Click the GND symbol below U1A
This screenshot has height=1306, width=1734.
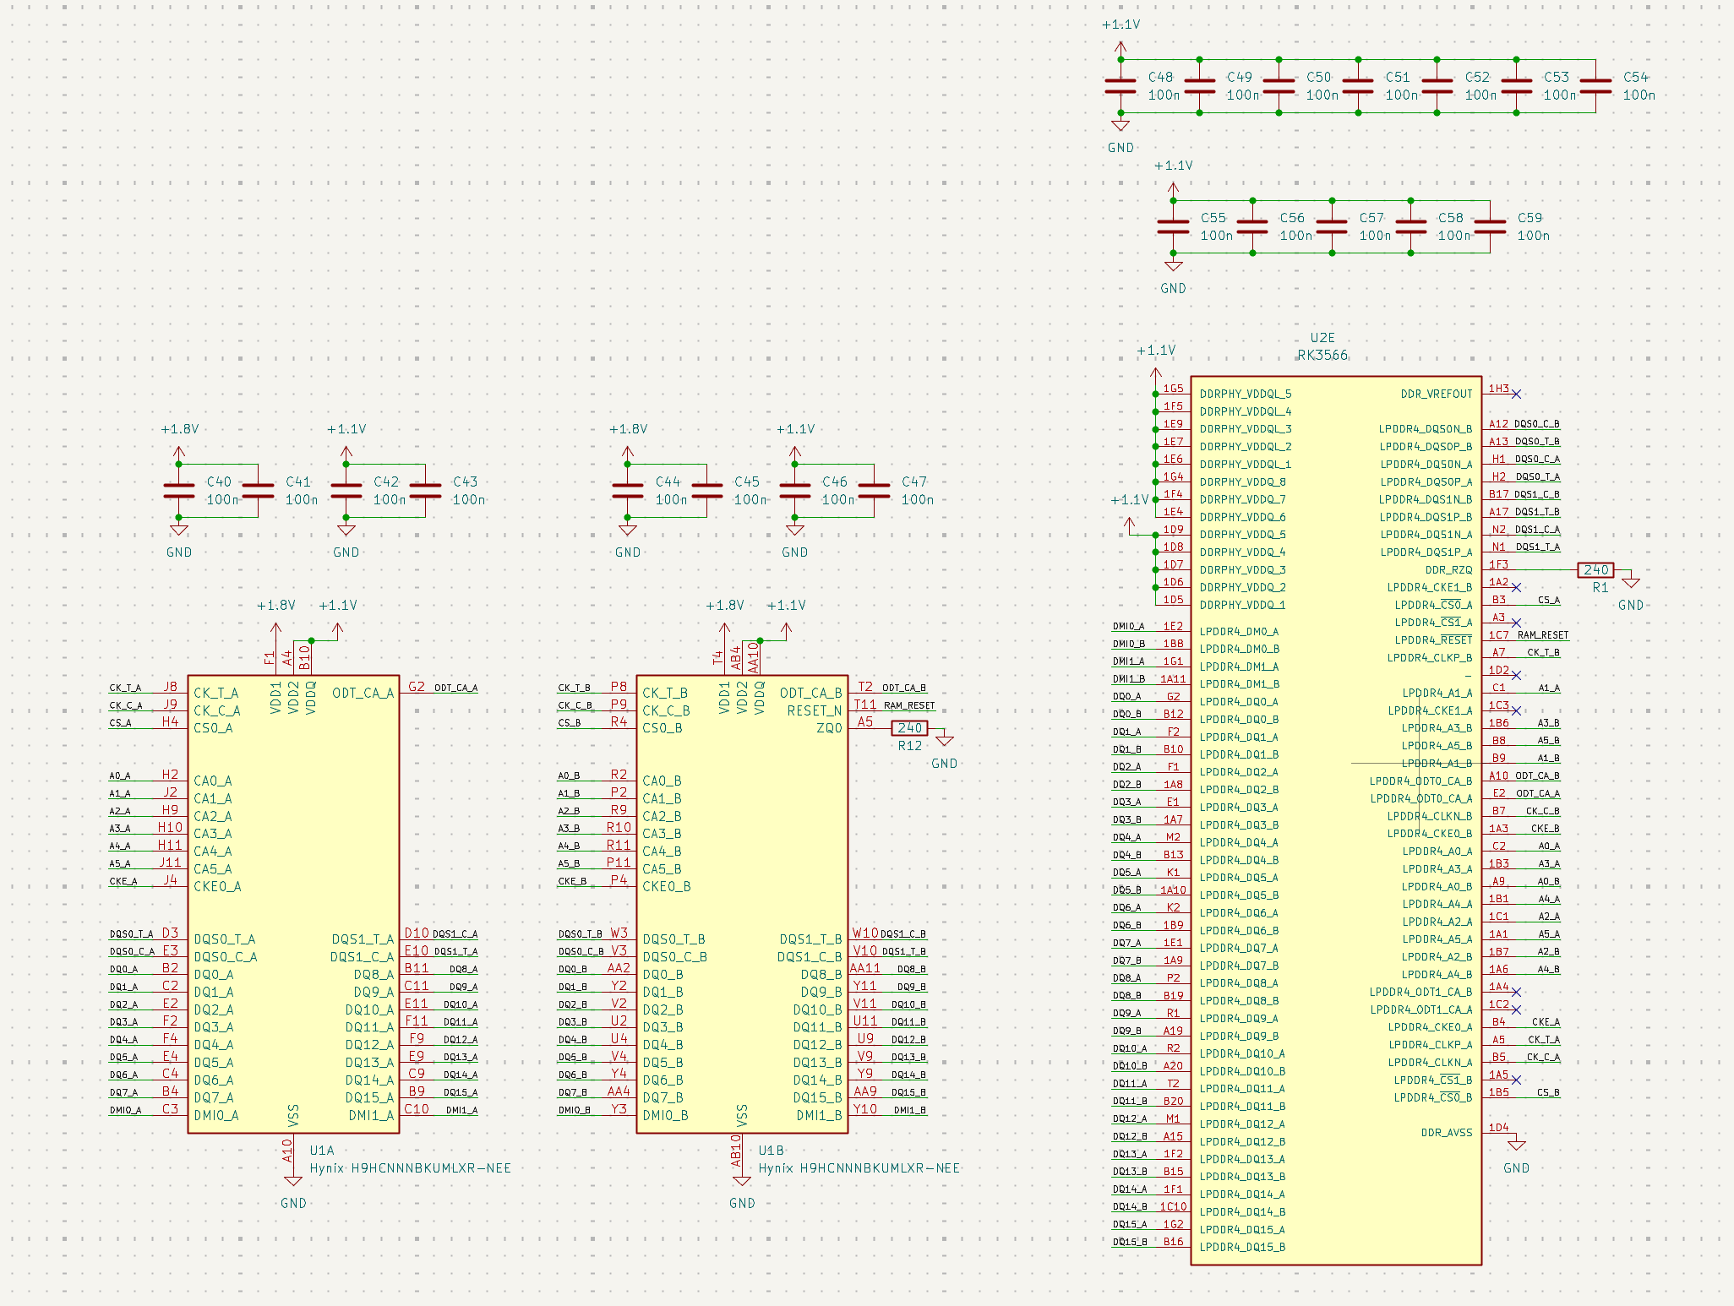point(293,1183)
